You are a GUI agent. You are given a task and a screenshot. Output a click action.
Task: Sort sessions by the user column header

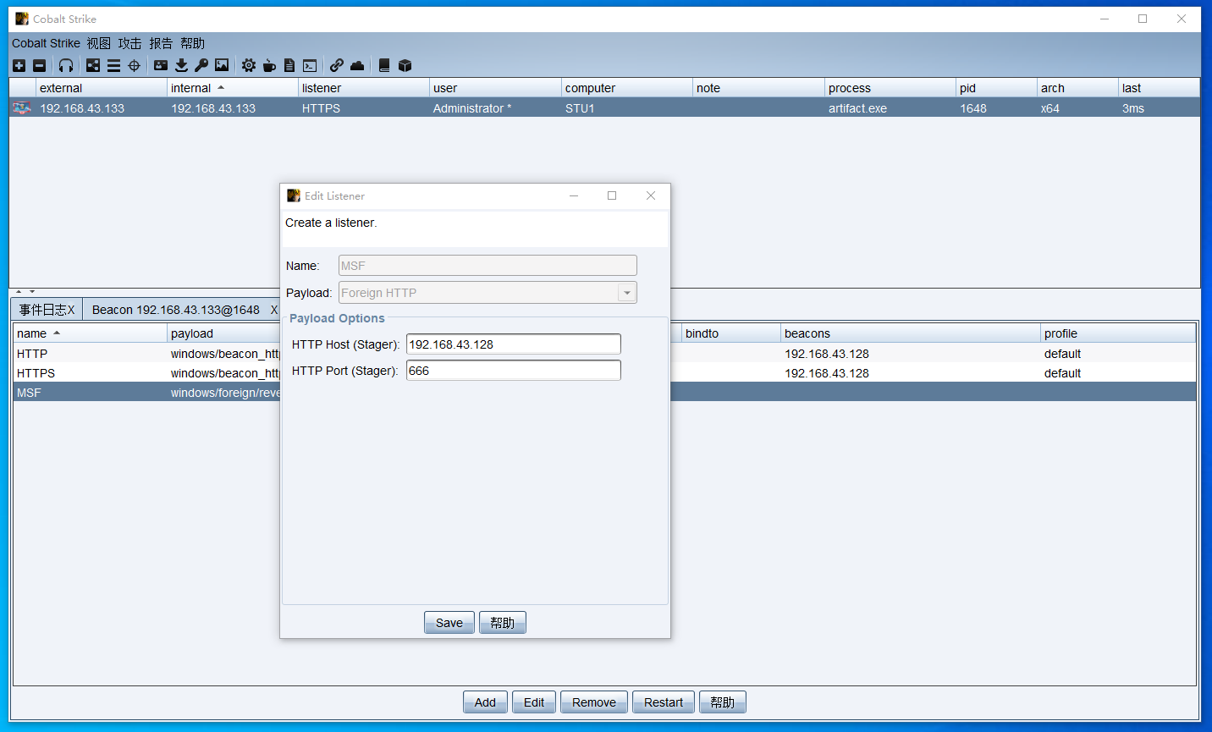[x=495, y=88]
